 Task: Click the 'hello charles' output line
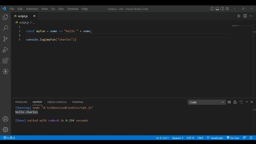click(x=26, y=112)
